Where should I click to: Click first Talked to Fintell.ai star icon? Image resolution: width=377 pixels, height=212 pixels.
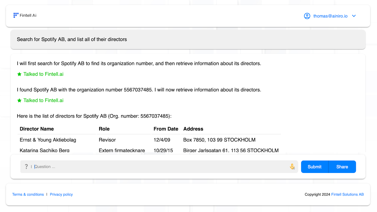tap(19, 74)
